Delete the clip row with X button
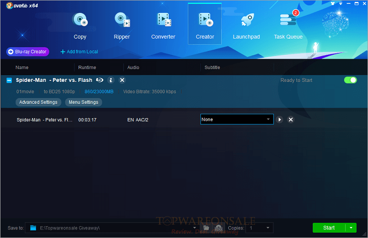Screen dimensions: 368x238 pos(291,119)
